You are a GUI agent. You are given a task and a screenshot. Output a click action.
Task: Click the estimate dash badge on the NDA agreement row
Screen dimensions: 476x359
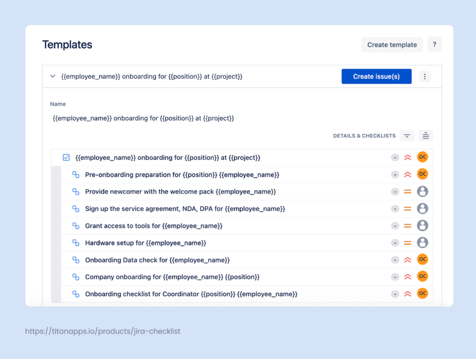395,208
